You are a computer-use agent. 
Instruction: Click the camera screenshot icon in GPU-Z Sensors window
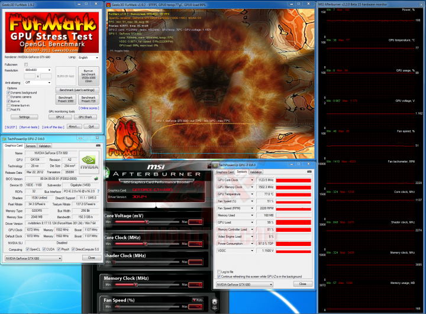309,171
